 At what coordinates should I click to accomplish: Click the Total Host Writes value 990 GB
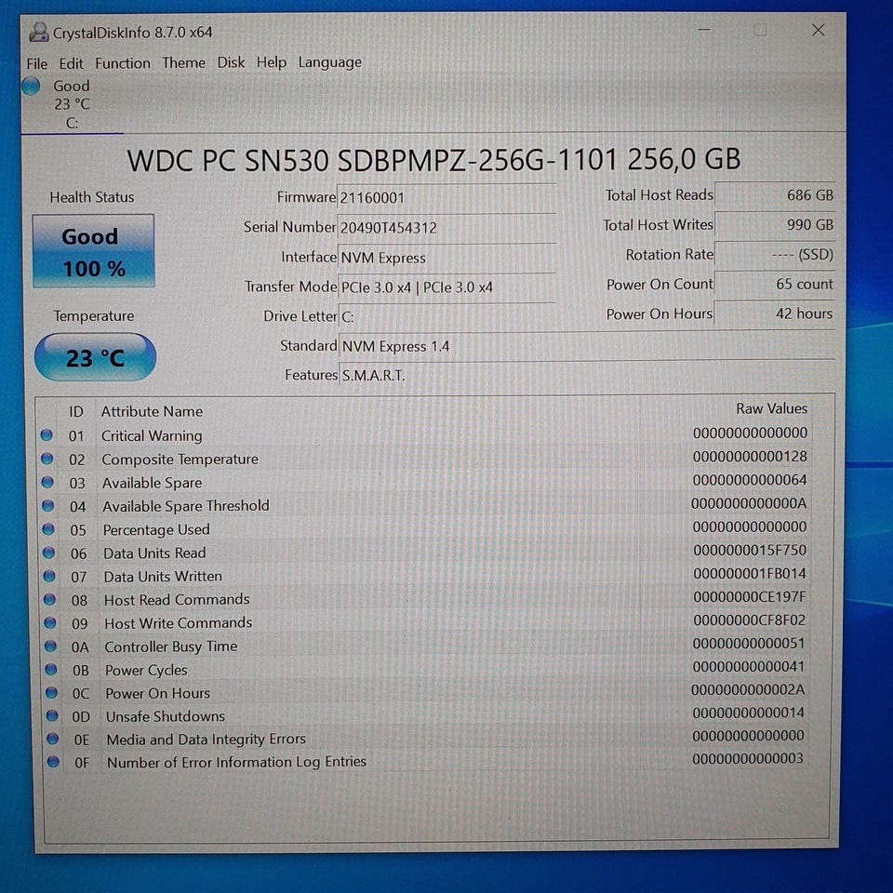click(x=775, y=225)
